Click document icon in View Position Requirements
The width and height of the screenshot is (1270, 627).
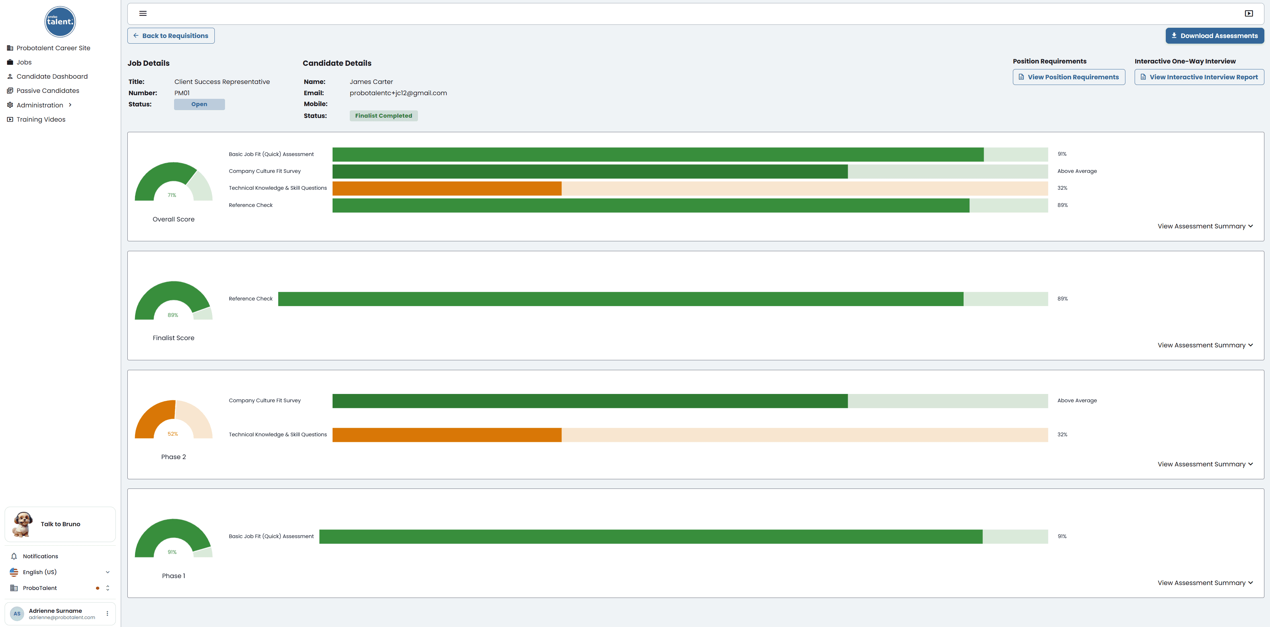coord(1021,77)
